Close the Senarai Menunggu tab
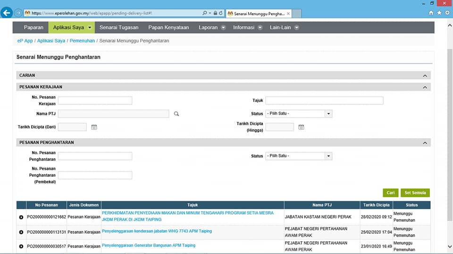 pyautogui.click(x=288, y=14)
